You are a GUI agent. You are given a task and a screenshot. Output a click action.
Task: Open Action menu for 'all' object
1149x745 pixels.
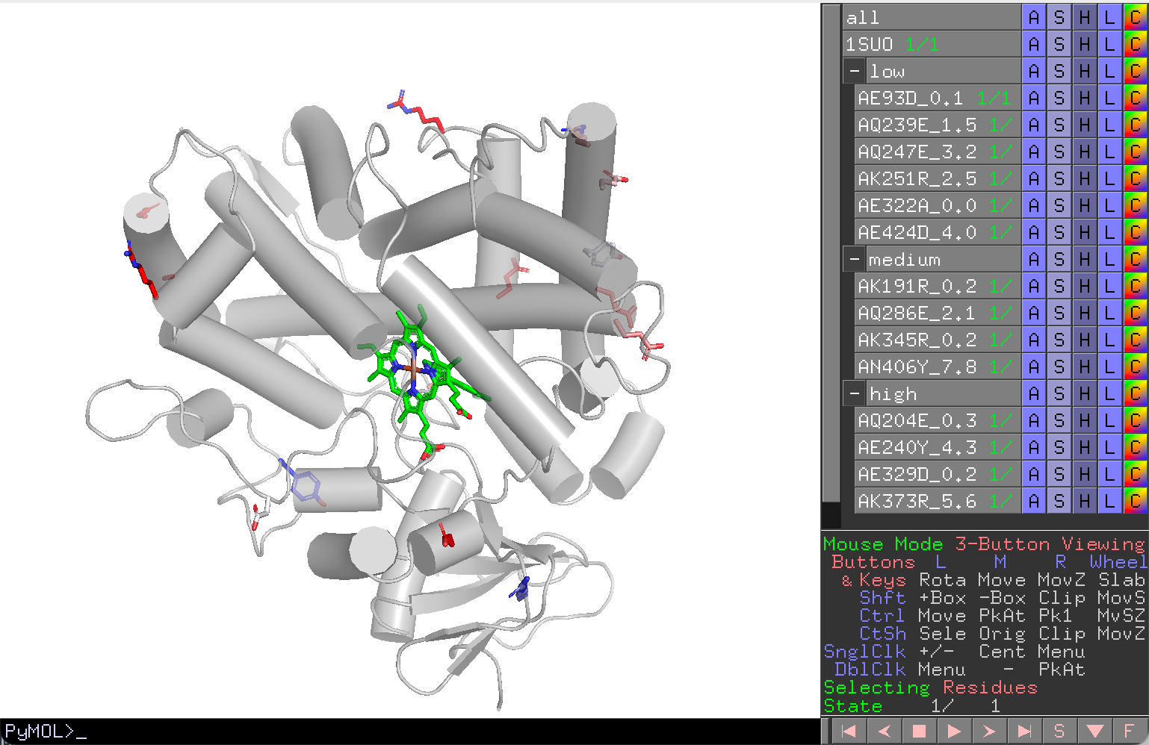pos(1034,17)
